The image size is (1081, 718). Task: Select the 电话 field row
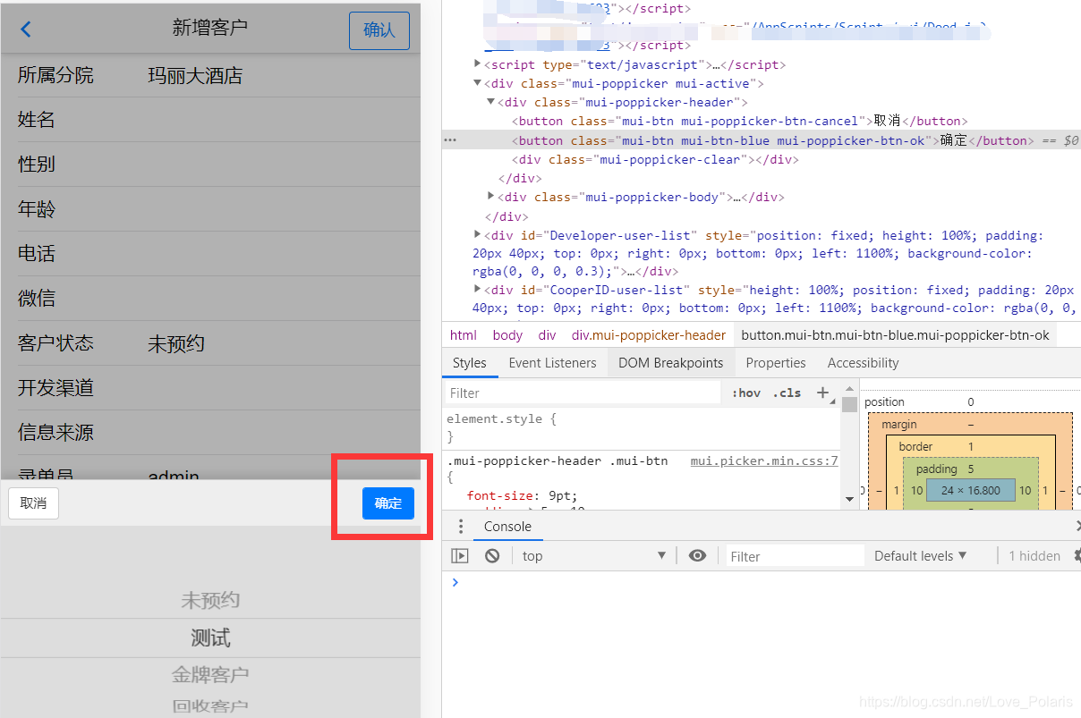click(210, 254)
